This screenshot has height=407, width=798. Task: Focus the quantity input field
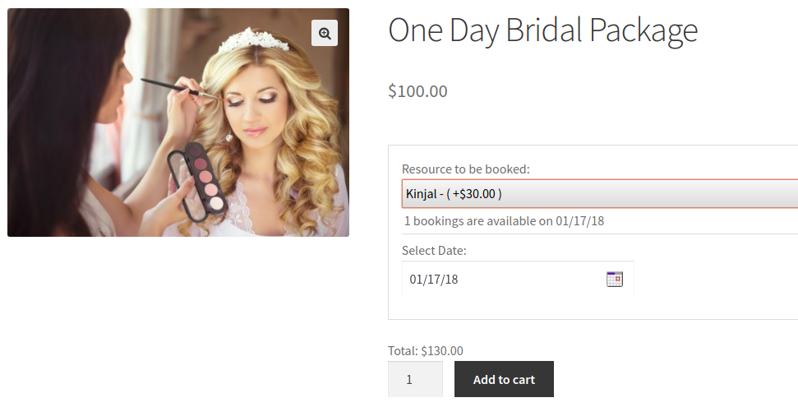pyautogui.click(x=415, y=380)
